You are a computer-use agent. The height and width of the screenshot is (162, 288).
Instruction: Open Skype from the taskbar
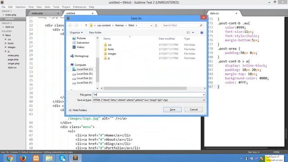(x=62, y=158)
